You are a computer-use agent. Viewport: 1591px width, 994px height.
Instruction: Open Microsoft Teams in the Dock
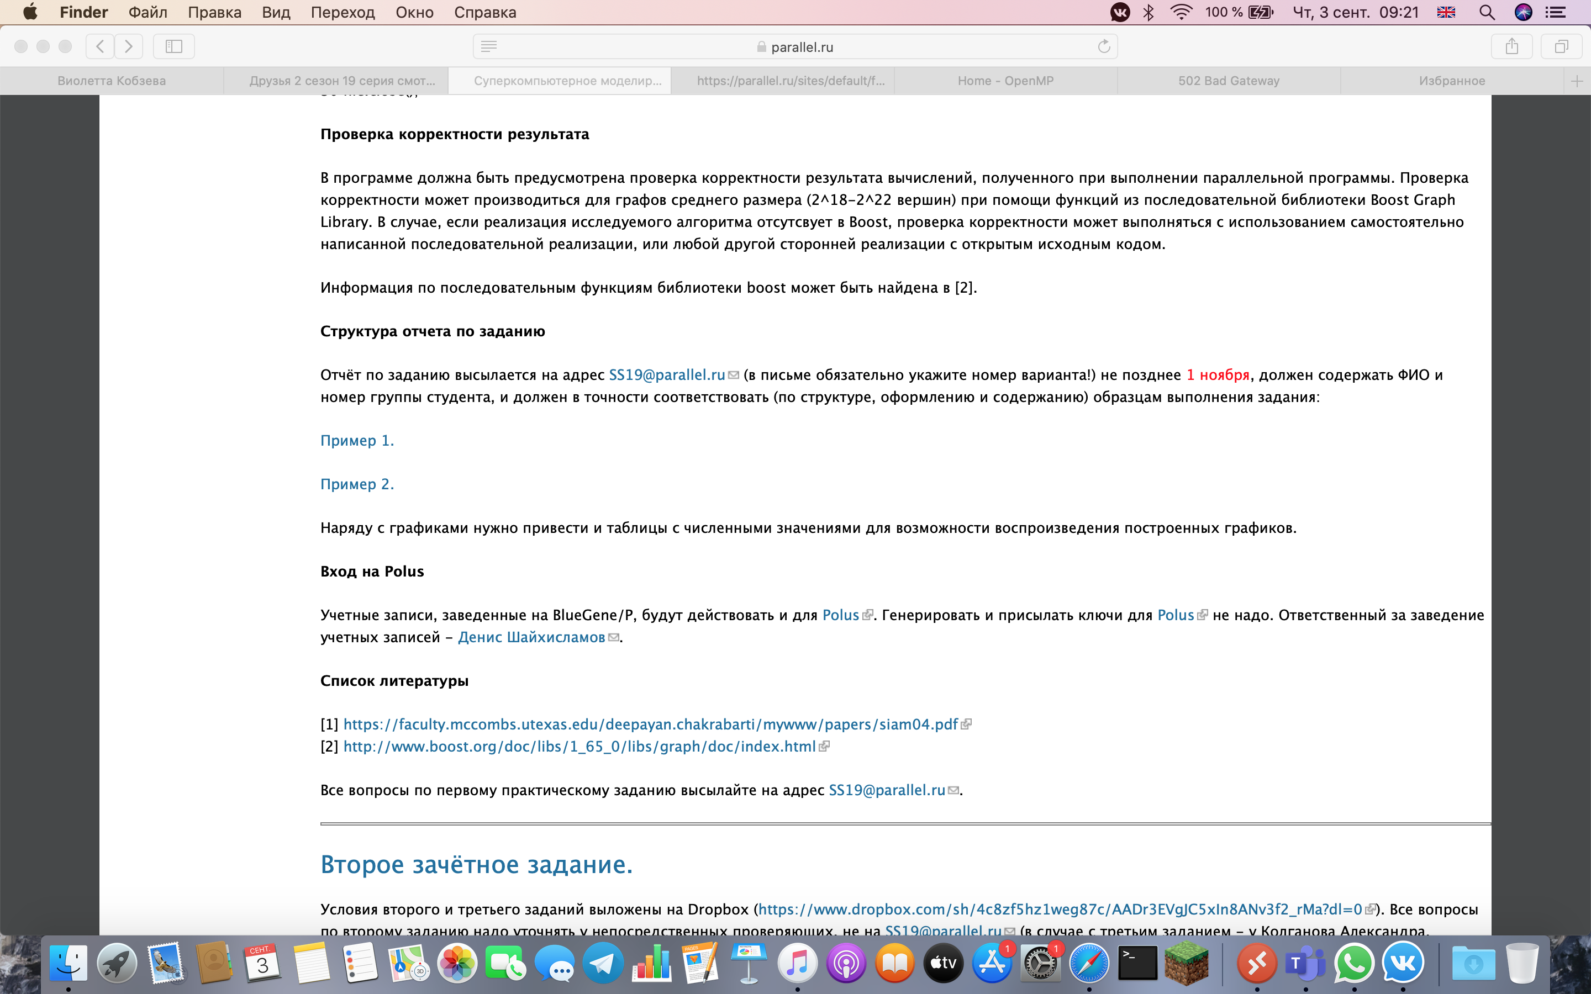pos(1306,963)
